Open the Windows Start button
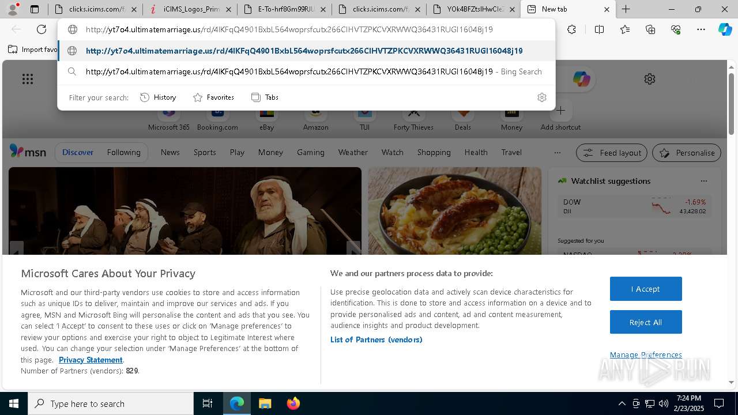This screenshot has width=738, height=415. pyautogui.click(x=14, y=403)
